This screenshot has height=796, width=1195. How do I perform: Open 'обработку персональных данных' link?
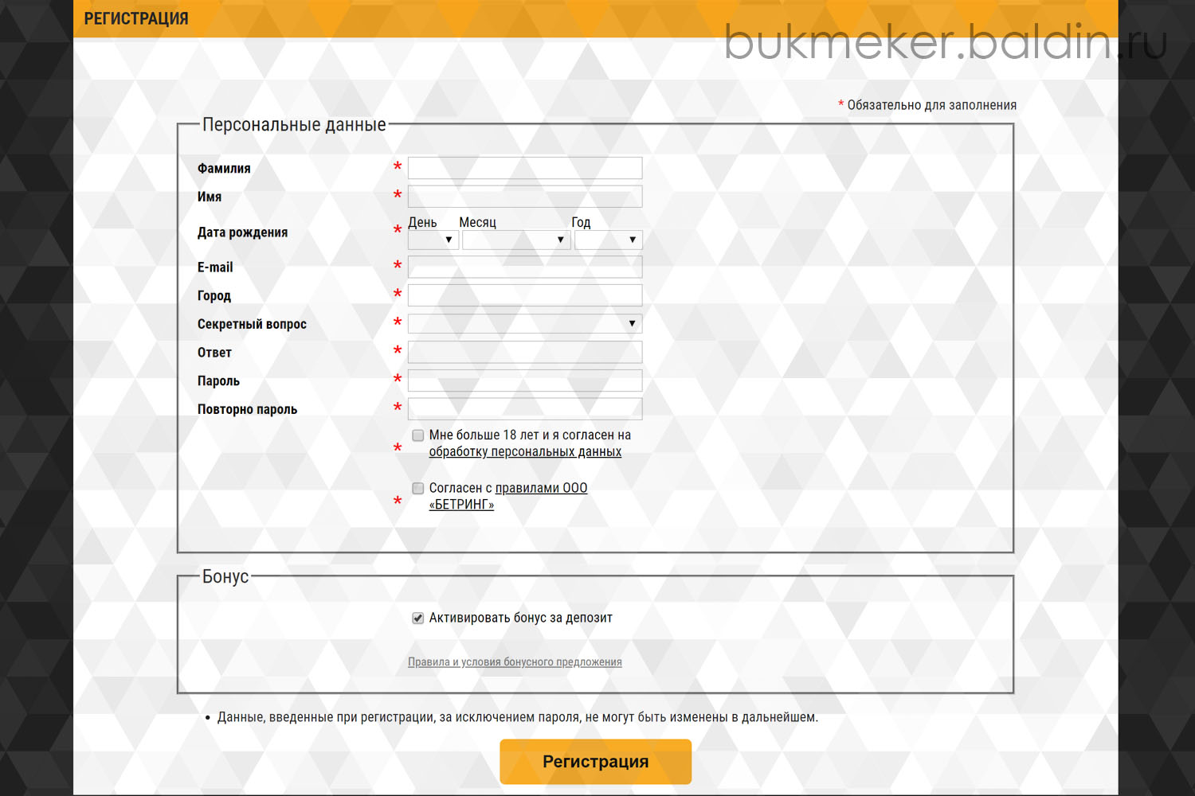coord(525,452)
